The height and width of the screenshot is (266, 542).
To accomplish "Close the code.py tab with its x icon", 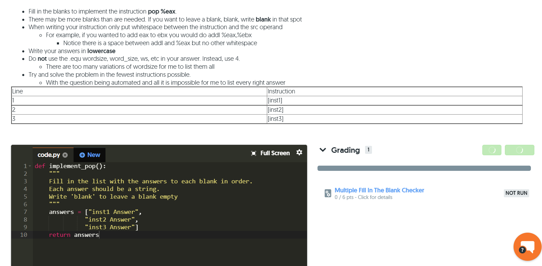I will pos(65,155).
